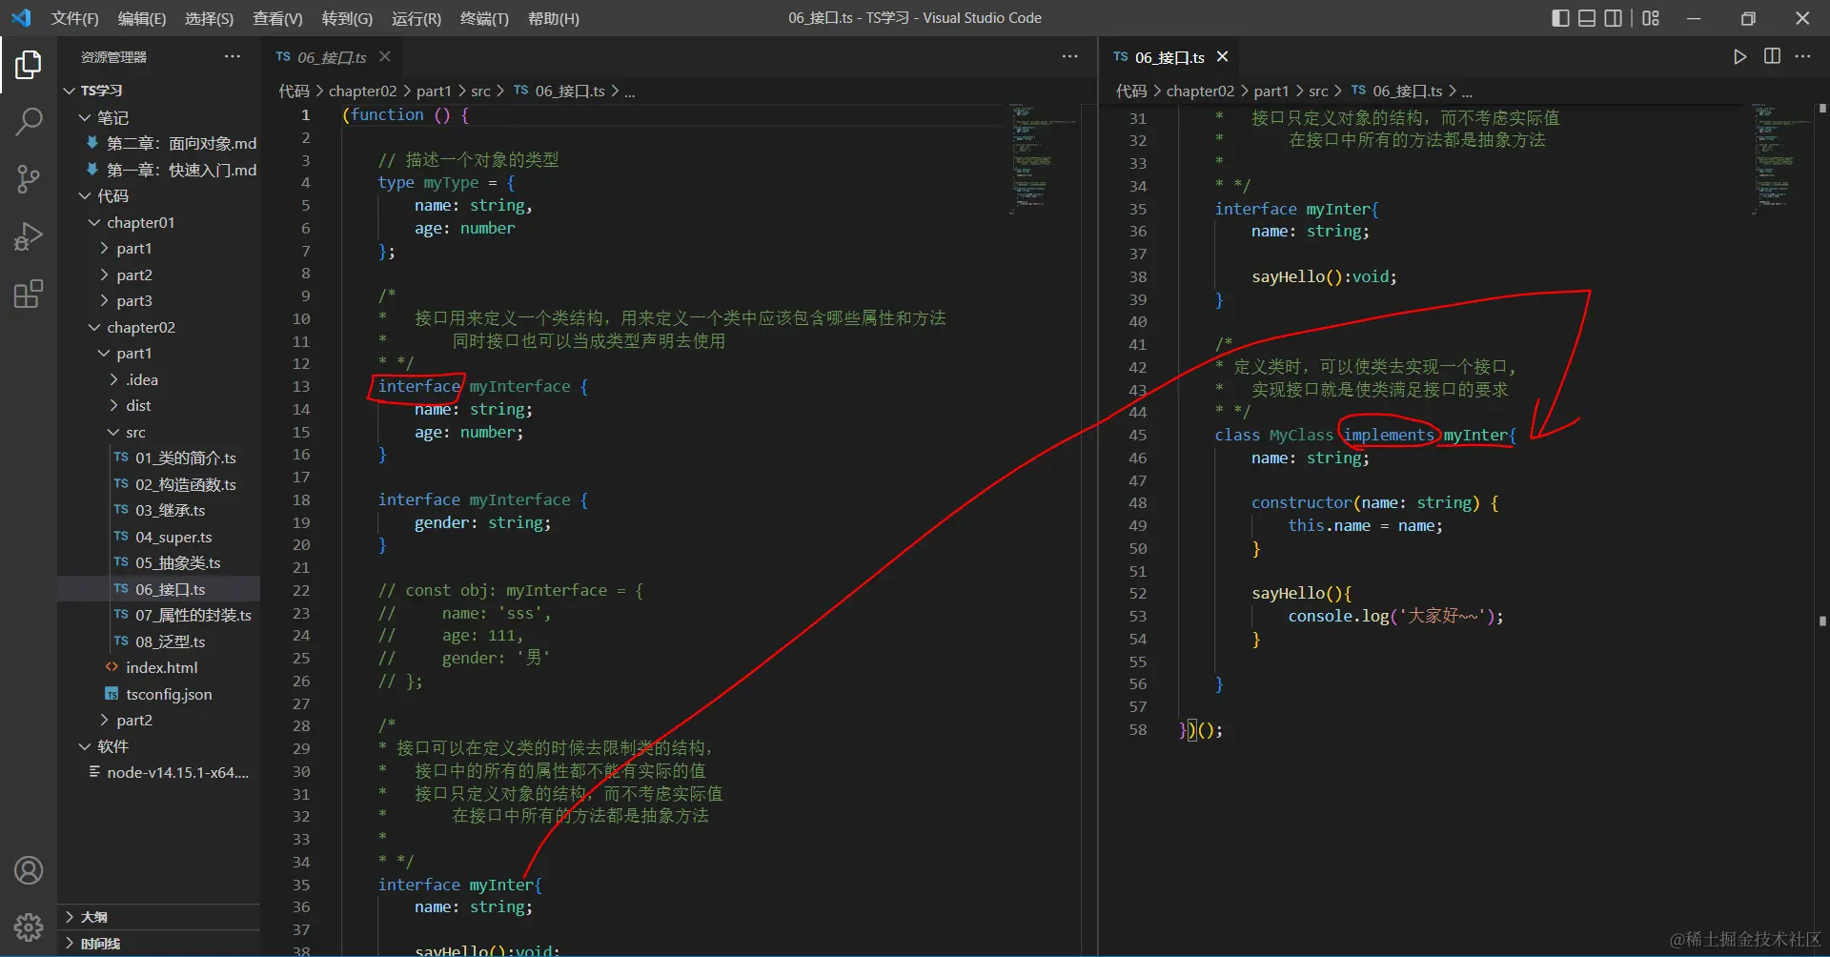
Task: Click the right editor minimap
Action: click(1781, 157)
